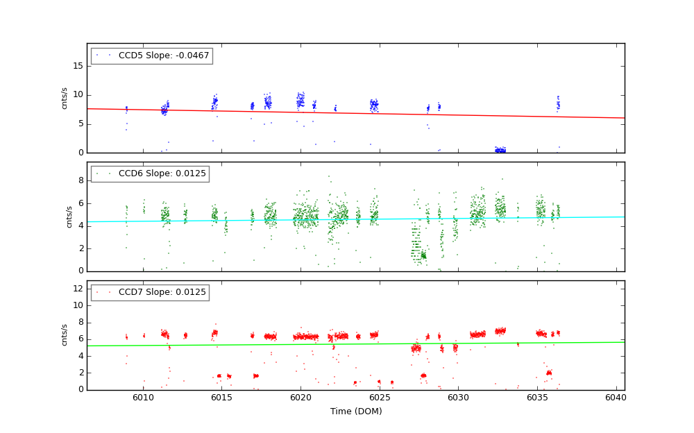
Task: Click the cnts/s label of CCD5 panel
Action: [x=65, y=98]
